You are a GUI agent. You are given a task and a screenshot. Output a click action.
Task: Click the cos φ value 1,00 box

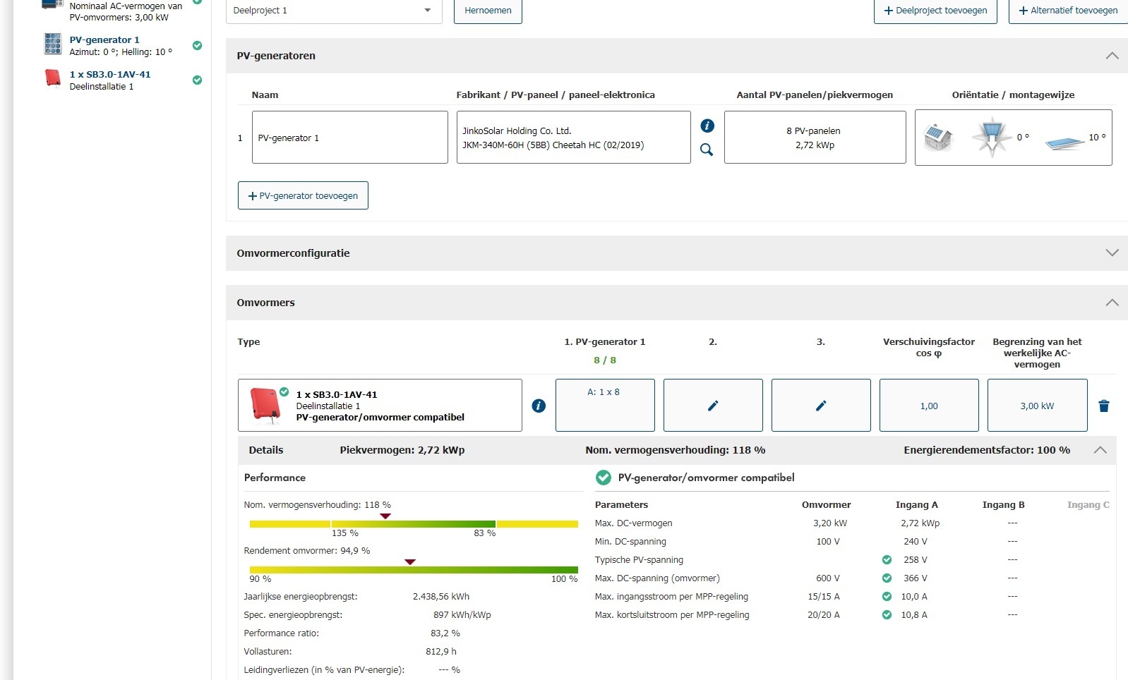(929, 406)
